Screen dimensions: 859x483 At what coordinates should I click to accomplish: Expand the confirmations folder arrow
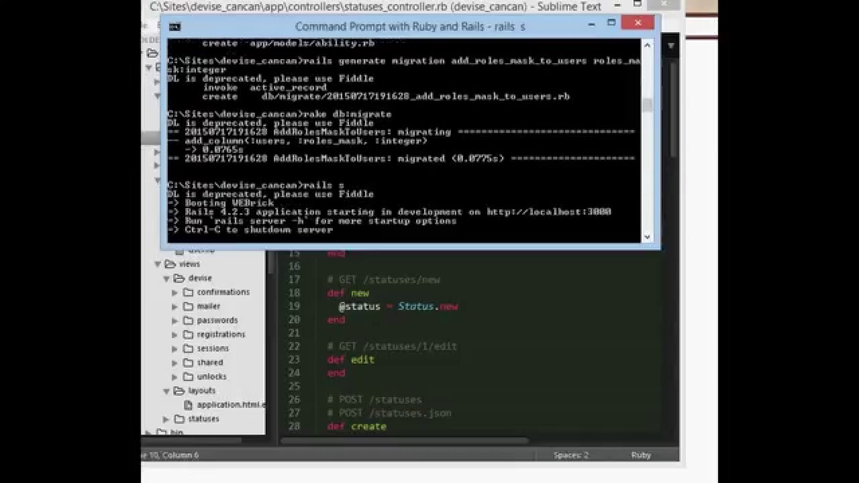point(175,292)
